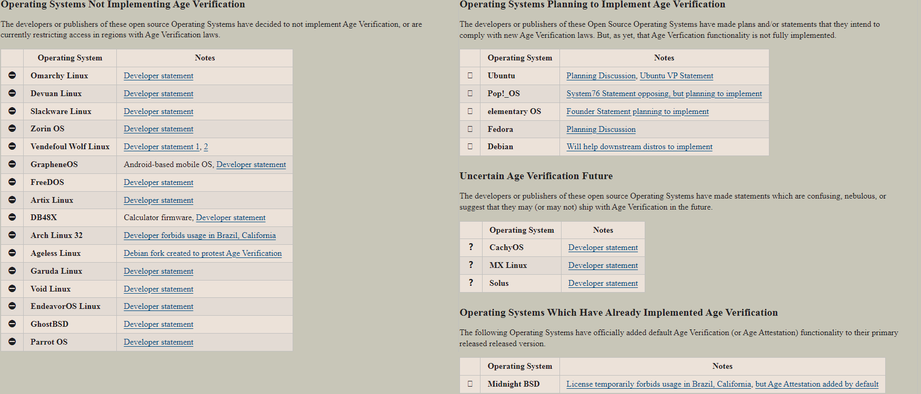The image size is (921, 394).
Task: Open the Void Linux Developer statement
Action: (x=158, y=289)
